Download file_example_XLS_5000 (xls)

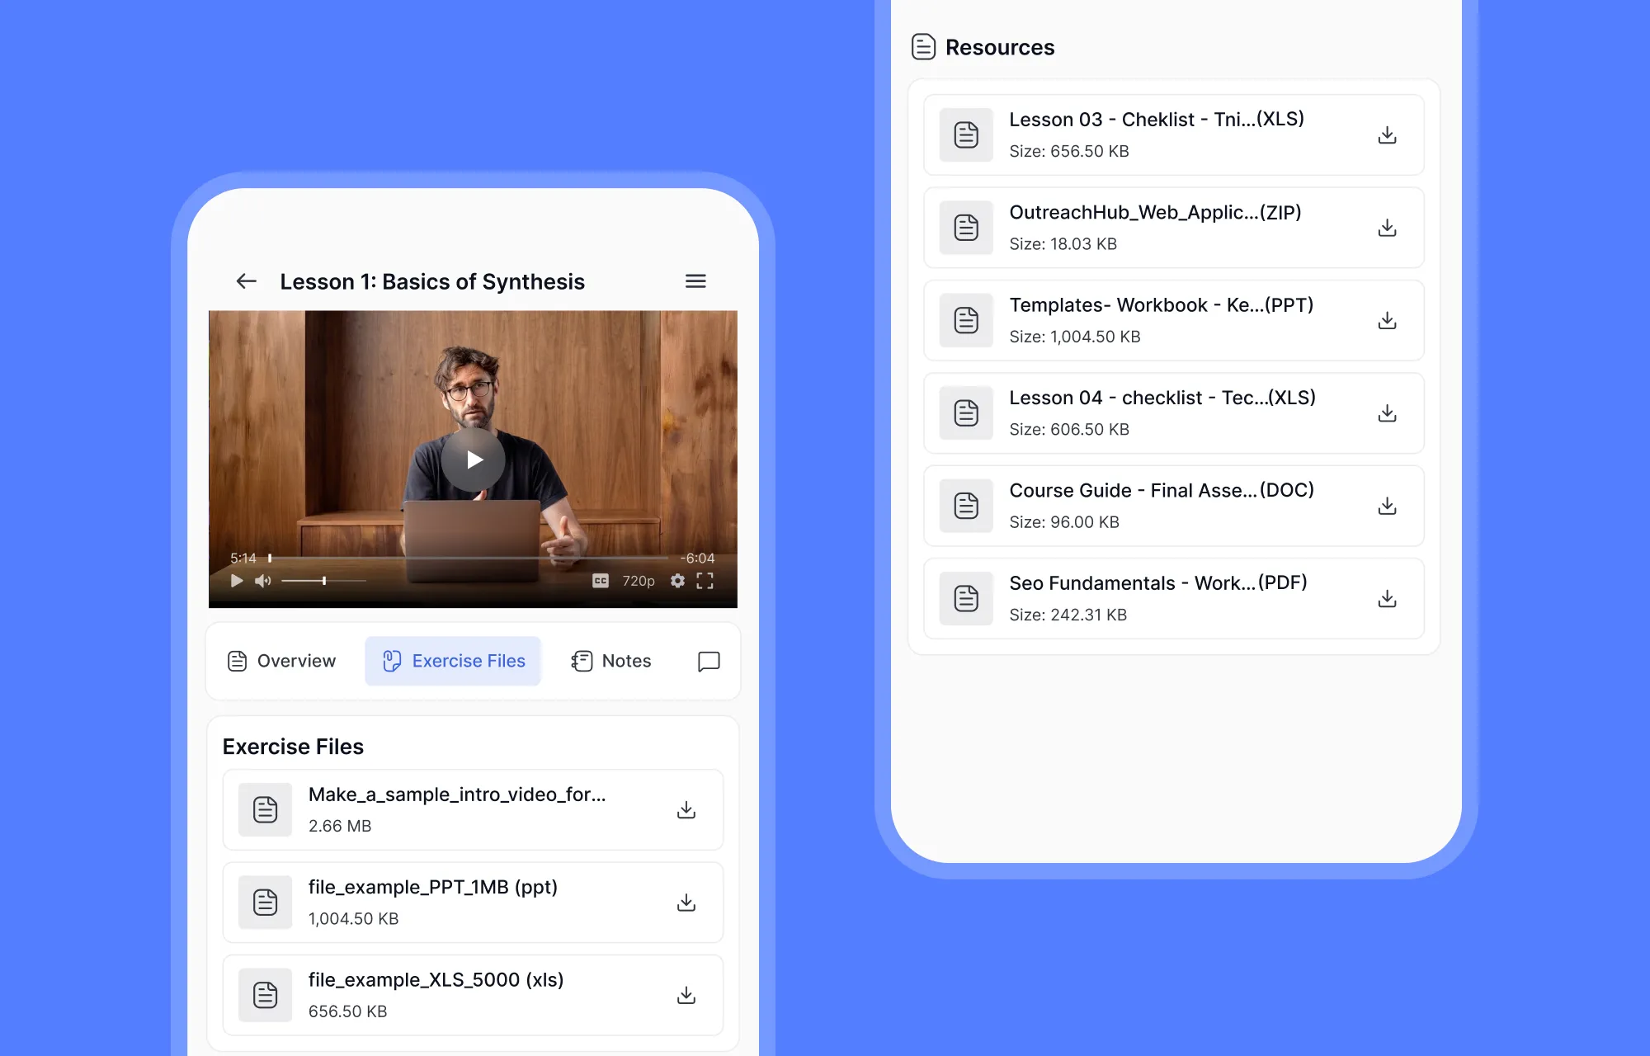pyautogui.click(x=686, y=995)
